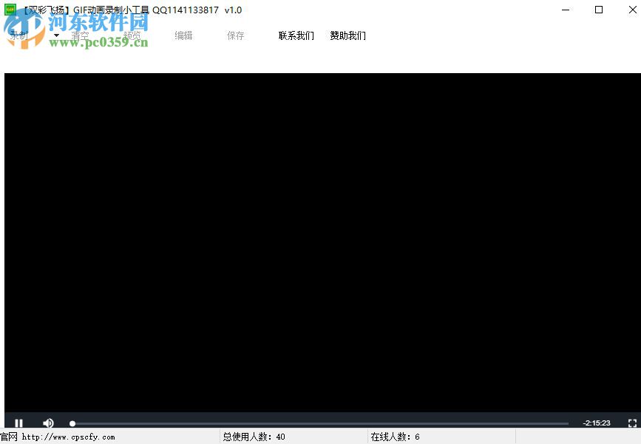Clear captured frames using 清空

coord(81,35)
